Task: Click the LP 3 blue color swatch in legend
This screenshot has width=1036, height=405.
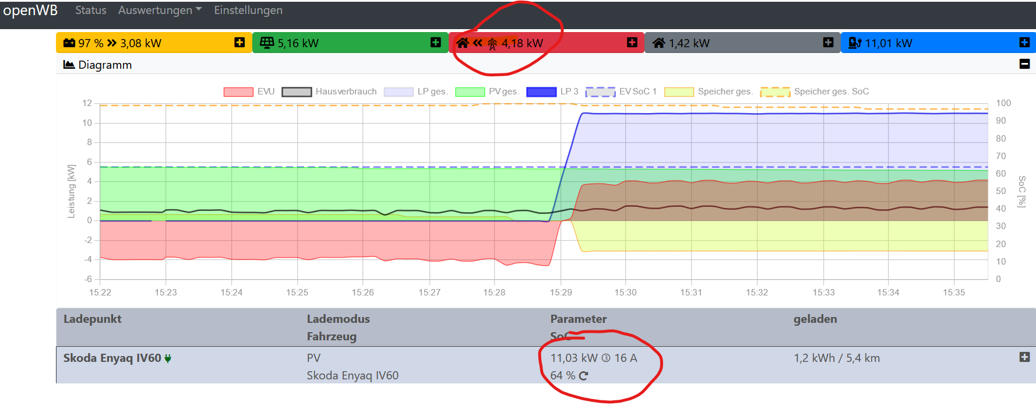Action: coord(541,91)
